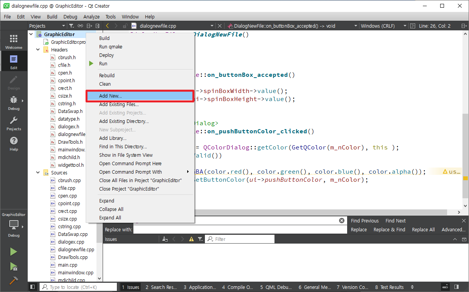The width and height of the screenshot is (469, 292).
Task: Choose Close Project "GraphicEditor"
Action: coord(140,189)
